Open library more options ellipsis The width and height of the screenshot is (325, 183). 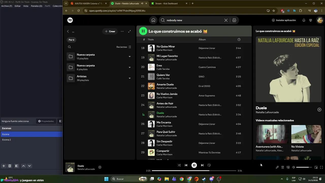tap(122, 31)
